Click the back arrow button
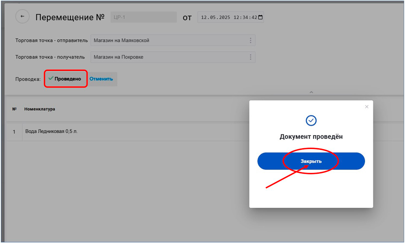 [x=22, y=17]
